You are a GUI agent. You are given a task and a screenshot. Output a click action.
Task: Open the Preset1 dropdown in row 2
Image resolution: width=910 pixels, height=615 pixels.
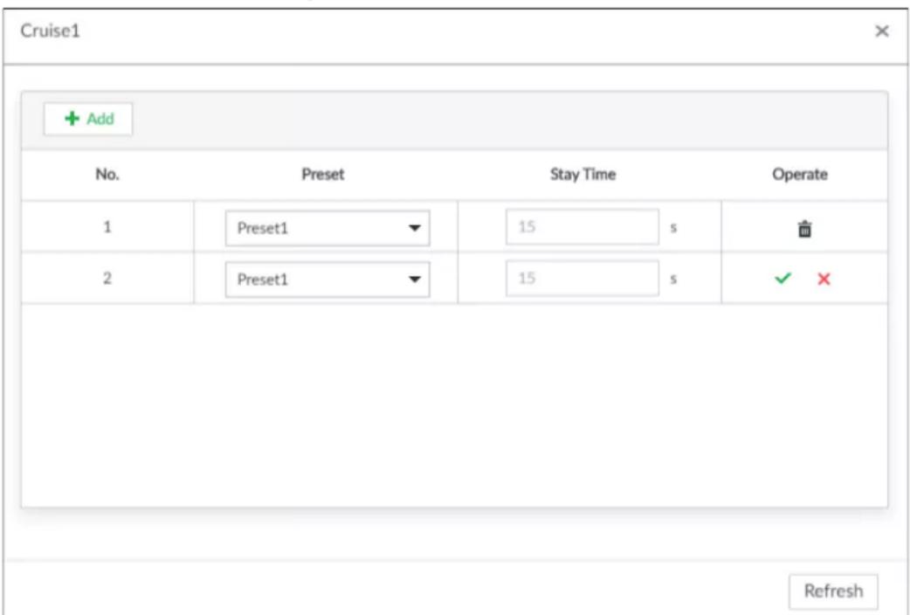pyautogui.click(x=327, y=280)
